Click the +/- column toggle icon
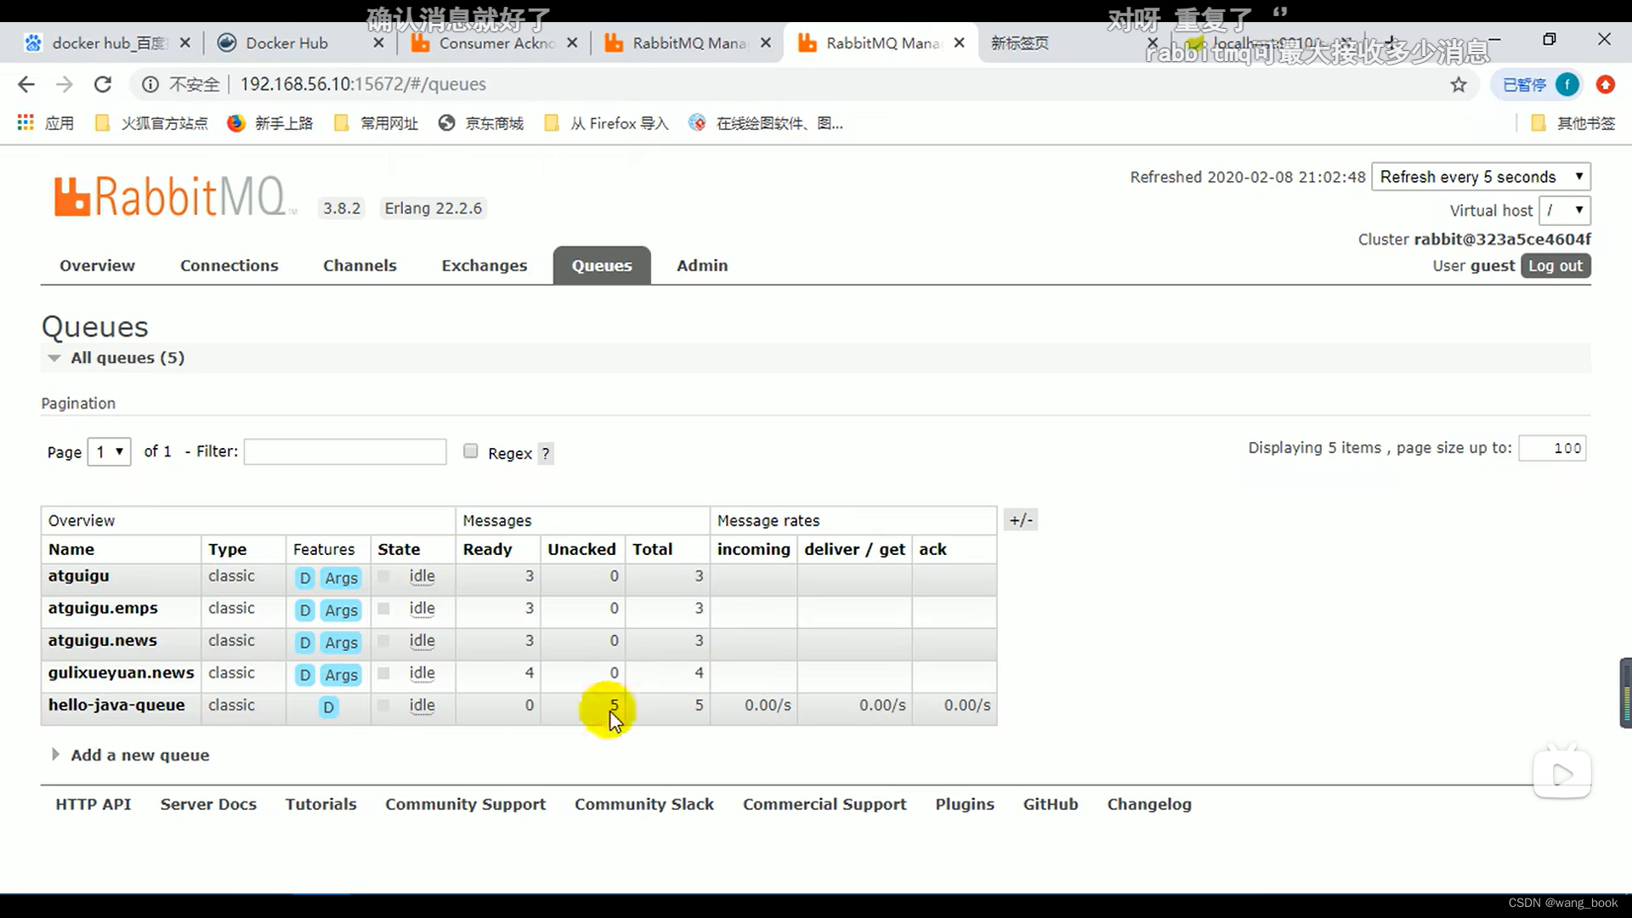 pos(1020,519)
